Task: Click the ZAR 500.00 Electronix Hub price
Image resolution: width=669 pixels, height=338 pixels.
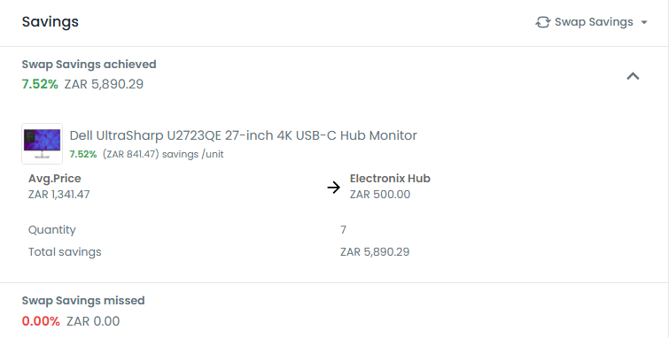Action: [380, 195]
